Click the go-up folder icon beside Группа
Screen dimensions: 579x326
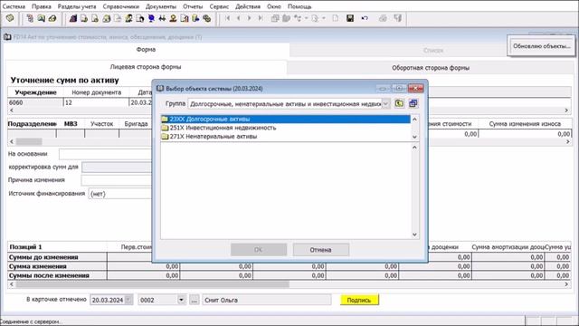(399, 103)
